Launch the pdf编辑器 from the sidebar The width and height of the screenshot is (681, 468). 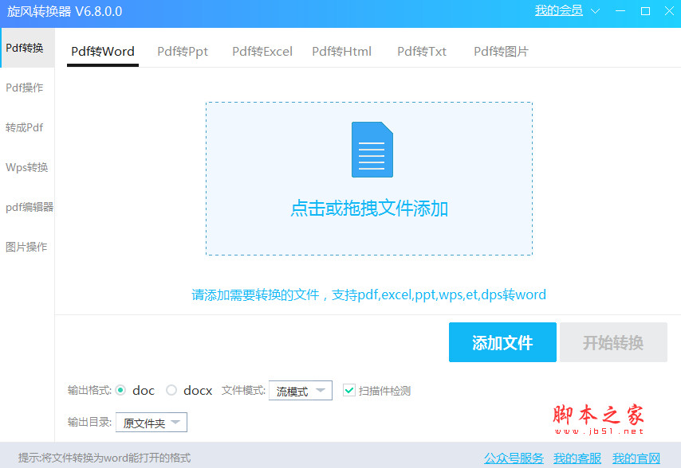[27, 207]
